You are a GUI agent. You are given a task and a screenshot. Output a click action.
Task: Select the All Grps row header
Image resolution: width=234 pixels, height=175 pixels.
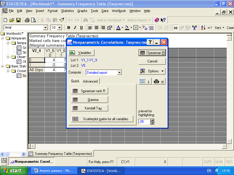[37, 70]
